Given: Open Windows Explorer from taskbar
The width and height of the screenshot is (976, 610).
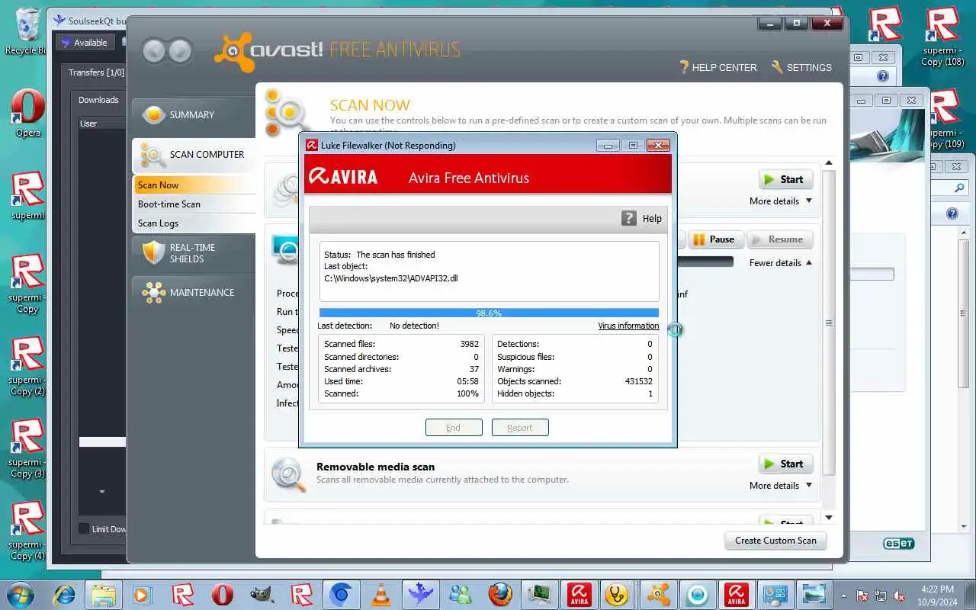Looking at the screenshot, I should [102, 595].
